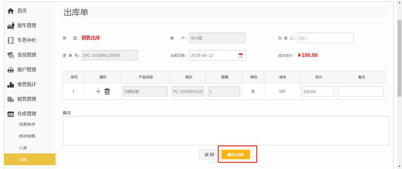Focus the large 备注 remarks textarea
Image resolution: width=402 pixels, height=169 pixels.
[225, 130]
